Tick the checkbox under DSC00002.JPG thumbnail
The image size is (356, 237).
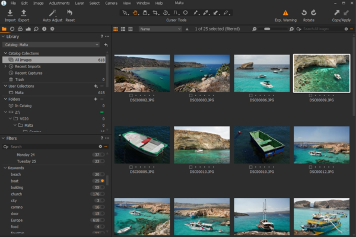pyautogui.click(x=131, y=95)
